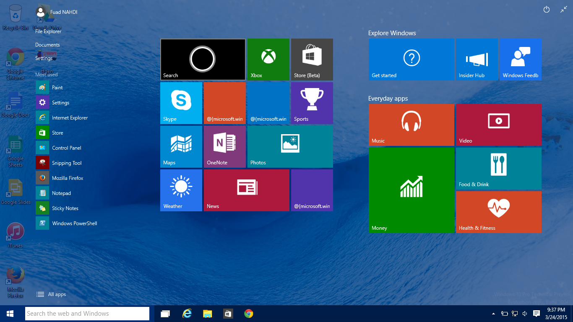Open the Money tile
573x322 pixels.
(x=411, y=190)
